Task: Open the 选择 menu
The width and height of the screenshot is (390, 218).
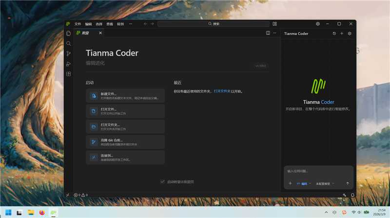Action: [99, 24]
